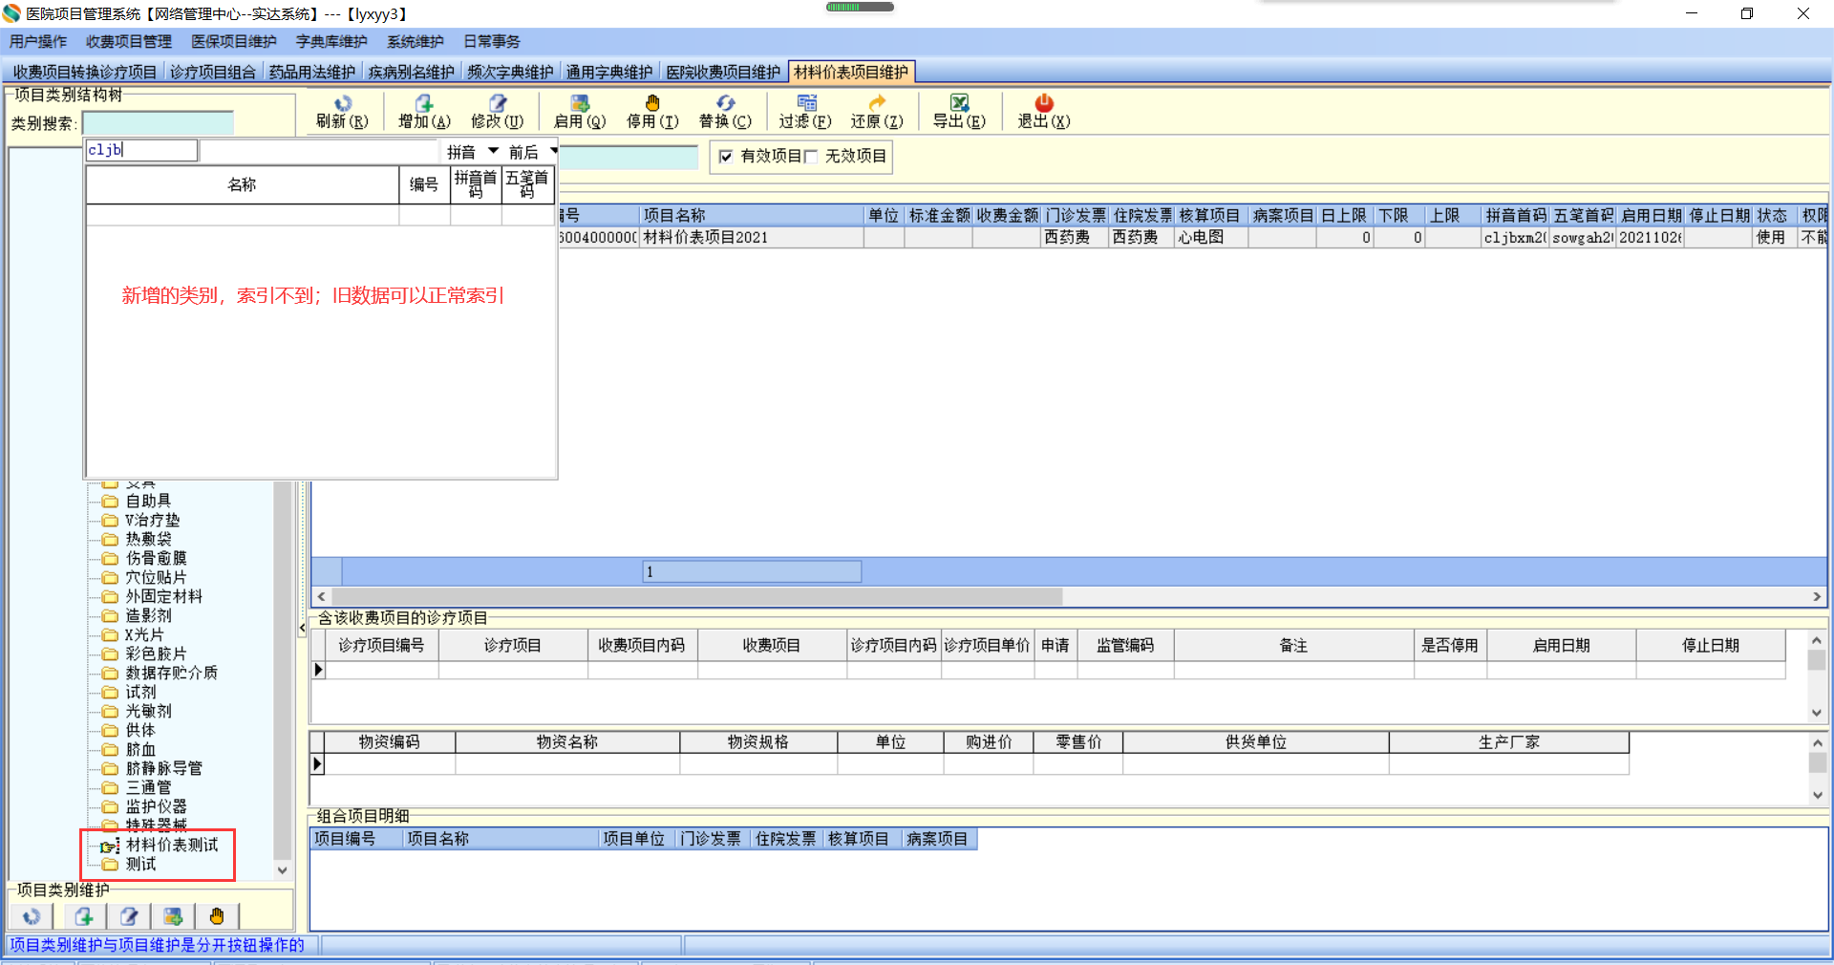Click the folder icon beside 试剂

coord(110,692)
